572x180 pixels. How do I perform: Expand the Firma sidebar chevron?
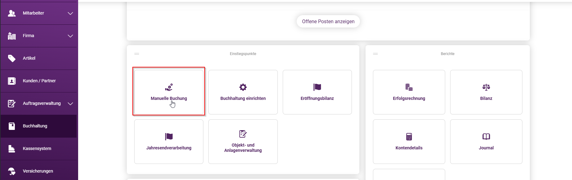pos(70,36)
